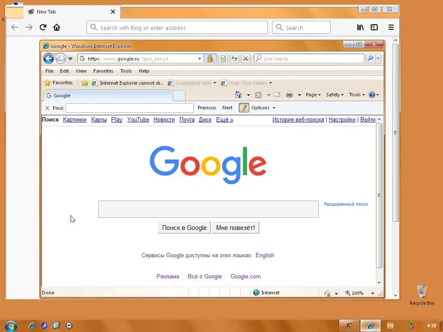
Task: Click the Internet Explorer pinned taskbar icon
Action: pos(32,326)
